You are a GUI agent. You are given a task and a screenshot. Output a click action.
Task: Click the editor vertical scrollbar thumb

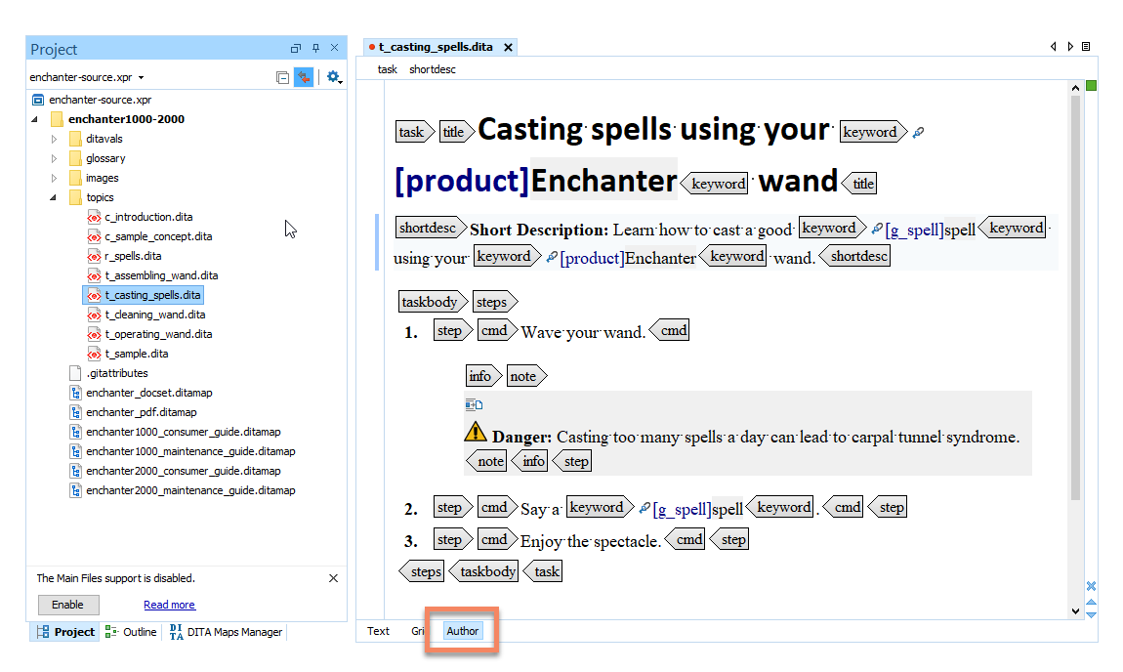click(x=1076, y=293)
